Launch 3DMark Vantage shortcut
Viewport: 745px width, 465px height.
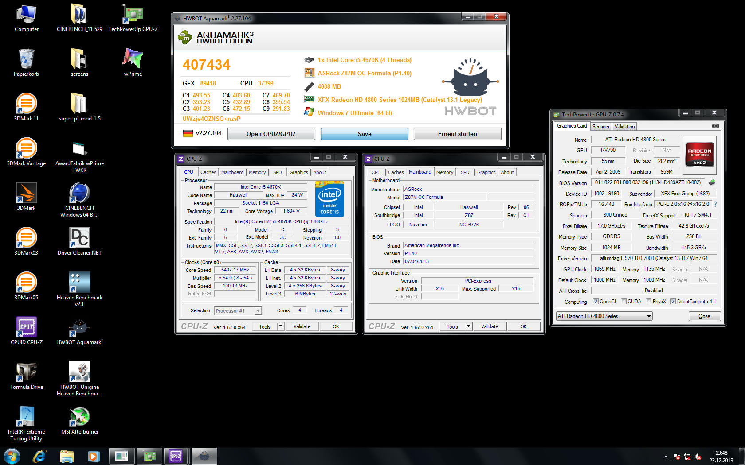pyautogui.click(x=26, y=152)
